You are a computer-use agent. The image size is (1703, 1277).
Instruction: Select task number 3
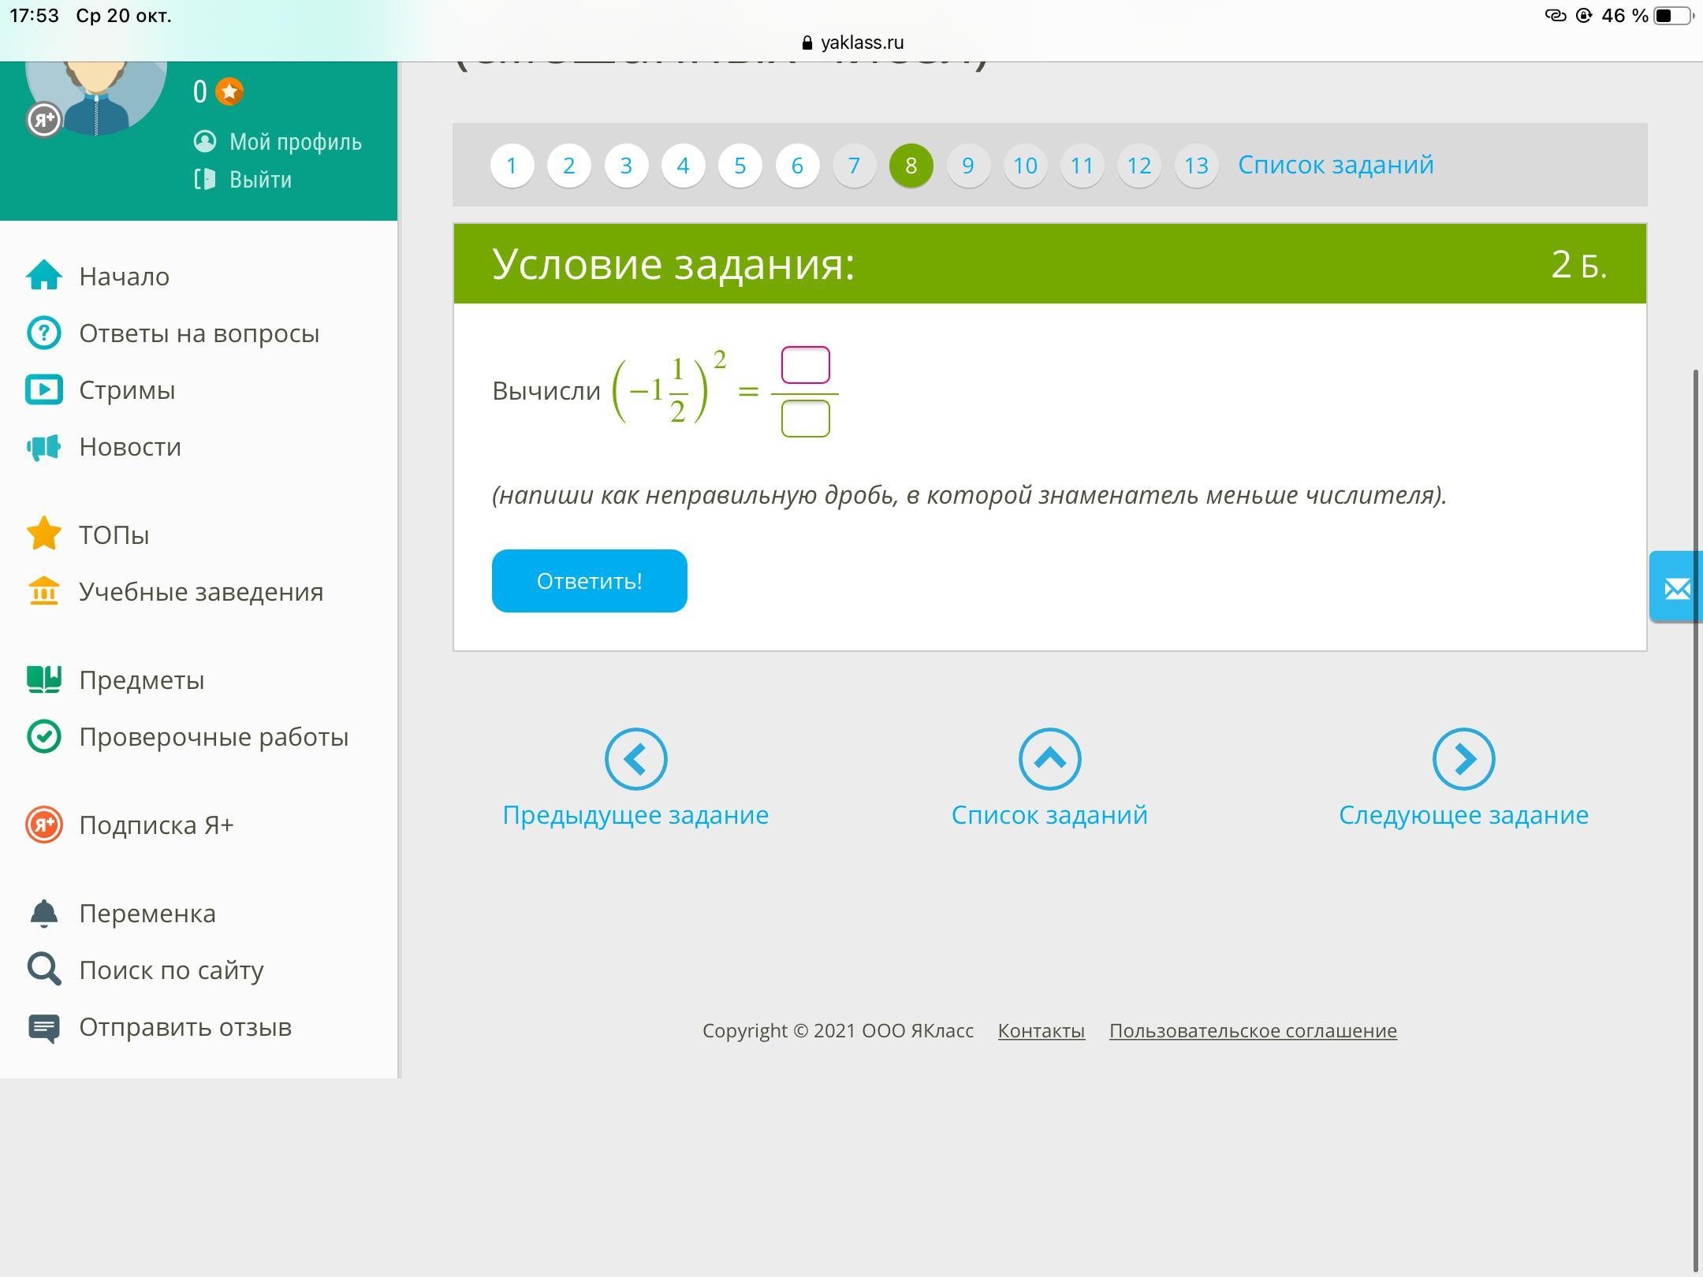point(626,166)
